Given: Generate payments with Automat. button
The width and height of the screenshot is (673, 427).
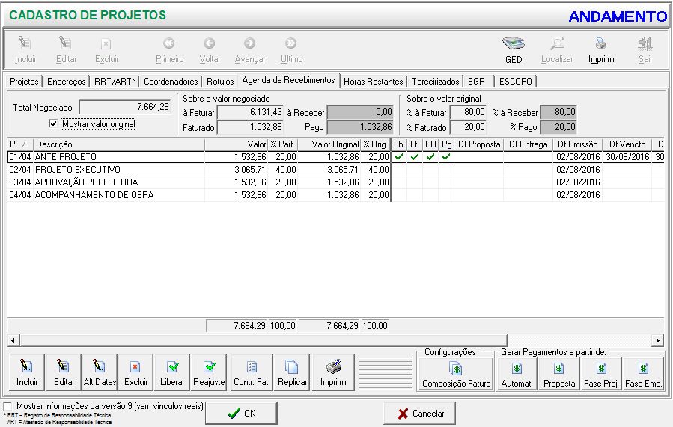Looking at the screenshot, I should pos(517,374).
